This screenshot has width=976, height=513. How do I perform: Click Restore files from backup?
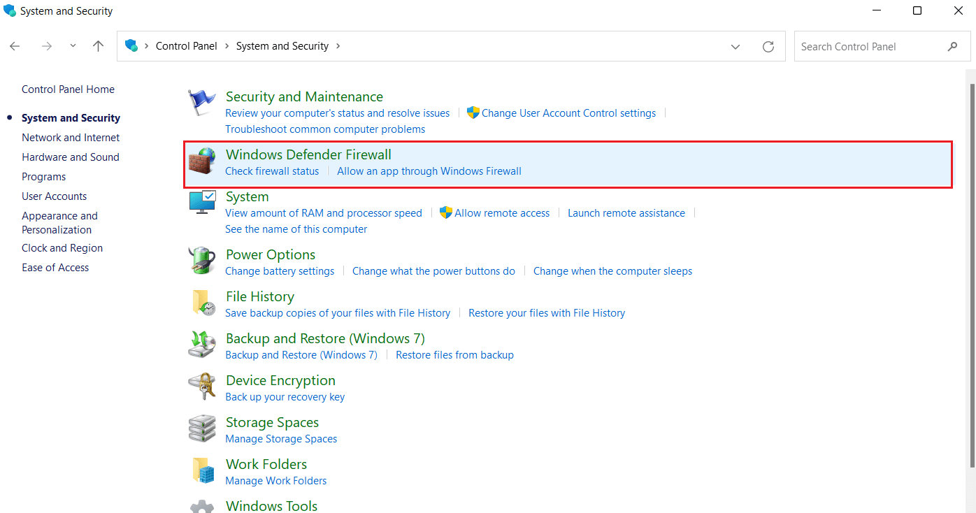[x=454, y=355]
